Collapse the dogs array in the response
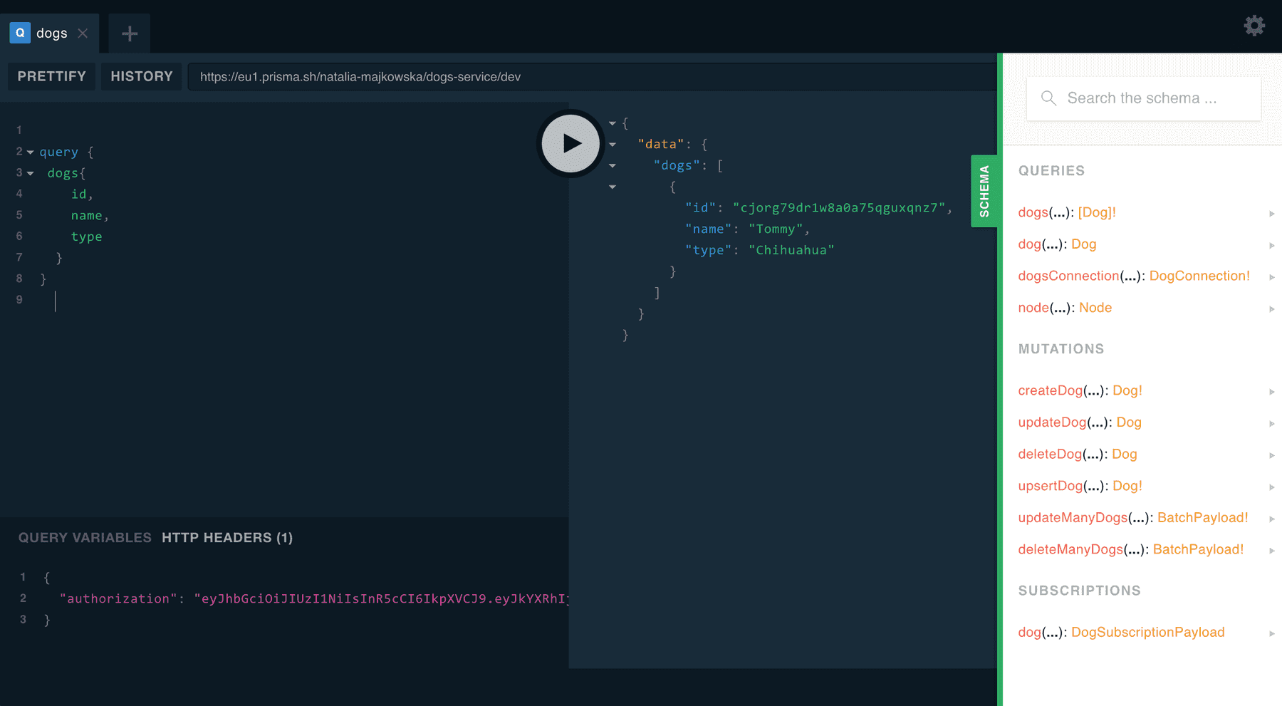The width and height of the screenshot is (1282, 706). pyautogui.click(x=613, y=165)
